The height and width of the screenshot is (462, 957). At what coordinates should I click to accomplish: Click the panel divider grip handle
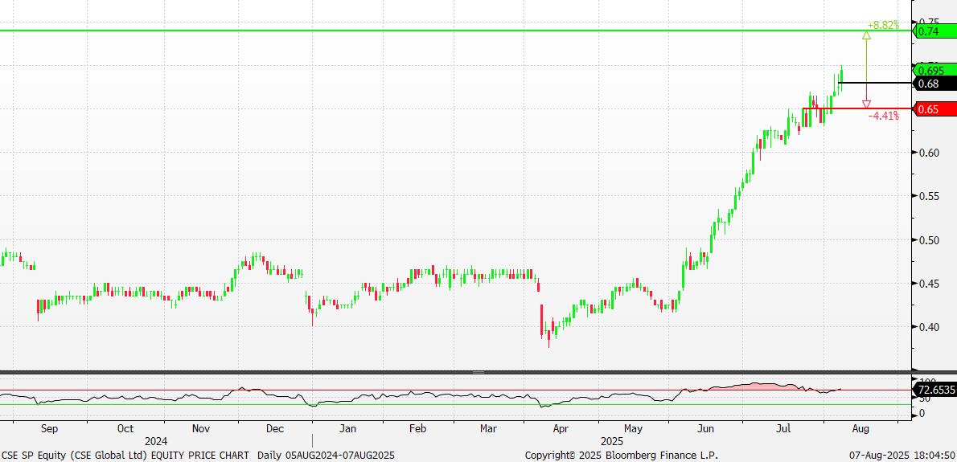tap(478, 372)
